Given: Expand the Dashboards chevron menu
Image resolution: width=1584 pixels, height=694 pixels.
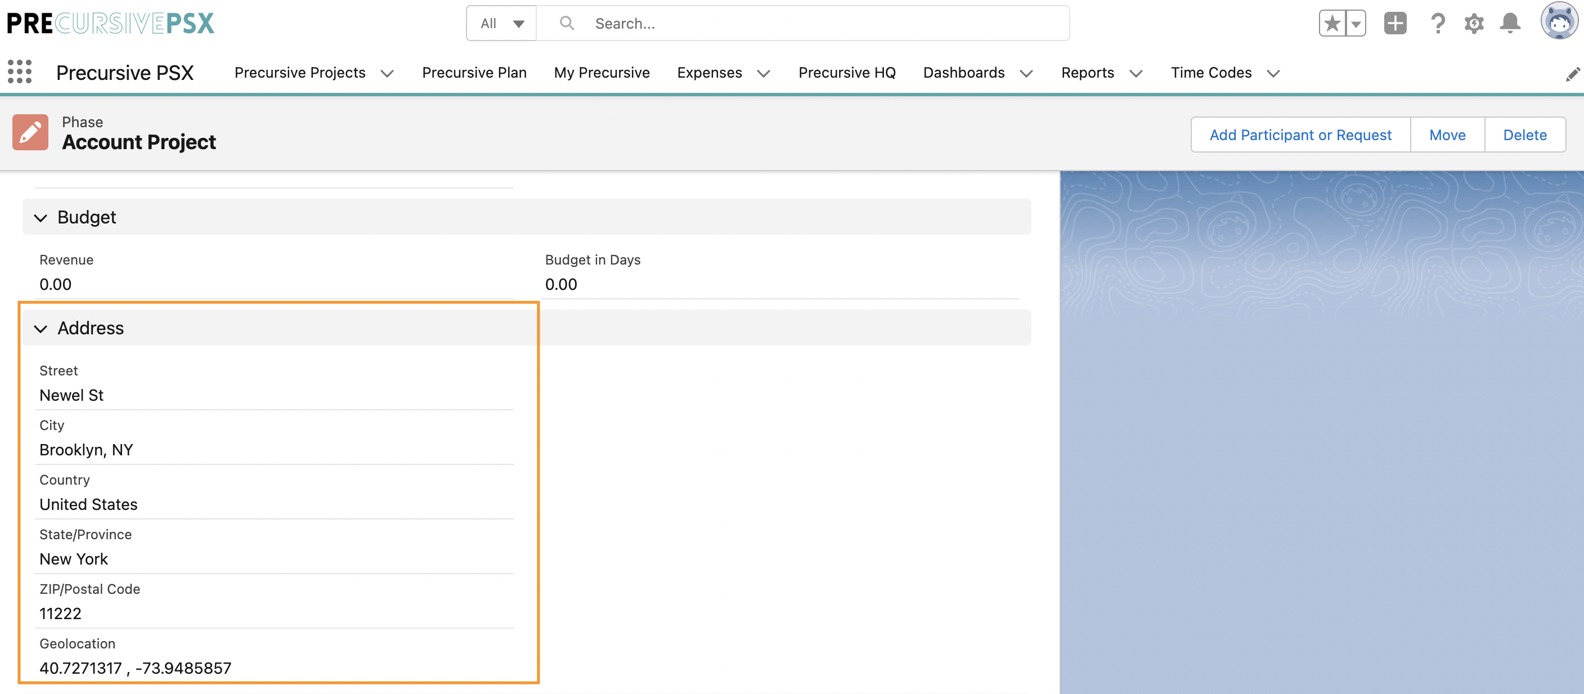Looking at the screenshot, I should point(1026,73).
